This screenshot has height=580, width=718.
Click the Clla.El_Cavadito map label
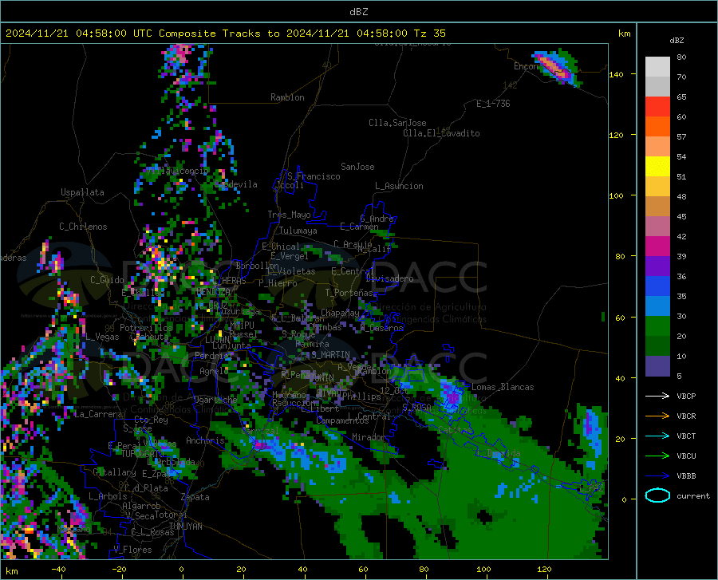pyautogui.click(x=441, y=133)
